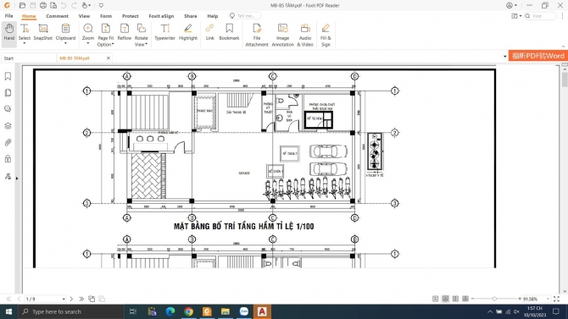
Task: Open the Attachments side panel
Action: pyautogui.click(x=8, y=142)
